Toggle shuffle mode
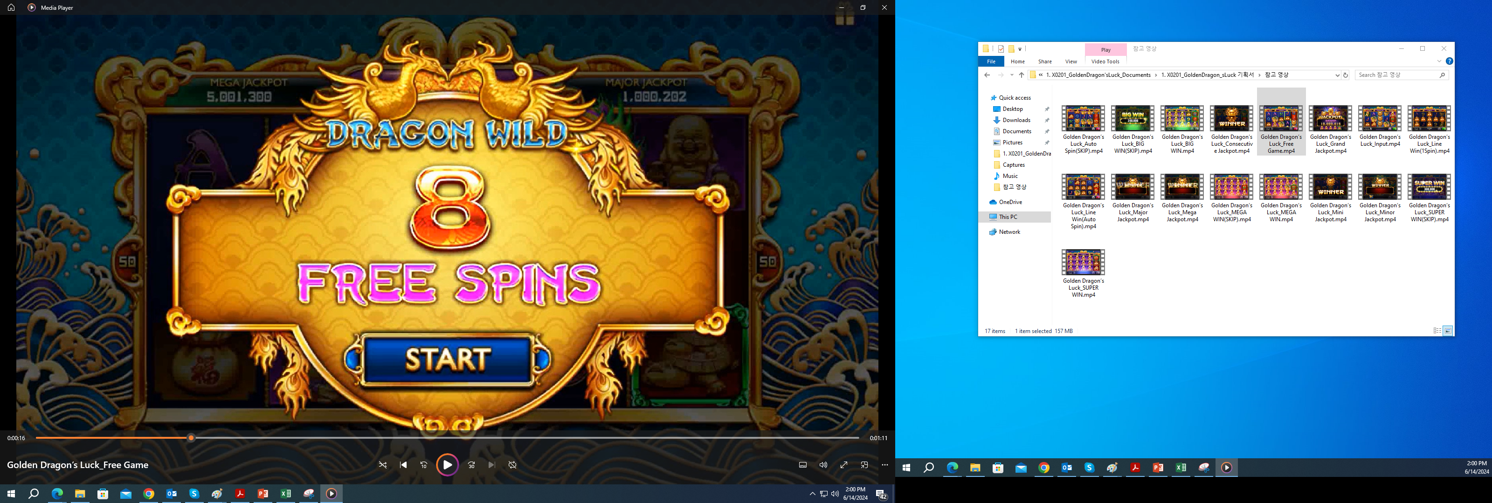 [383, 465]
